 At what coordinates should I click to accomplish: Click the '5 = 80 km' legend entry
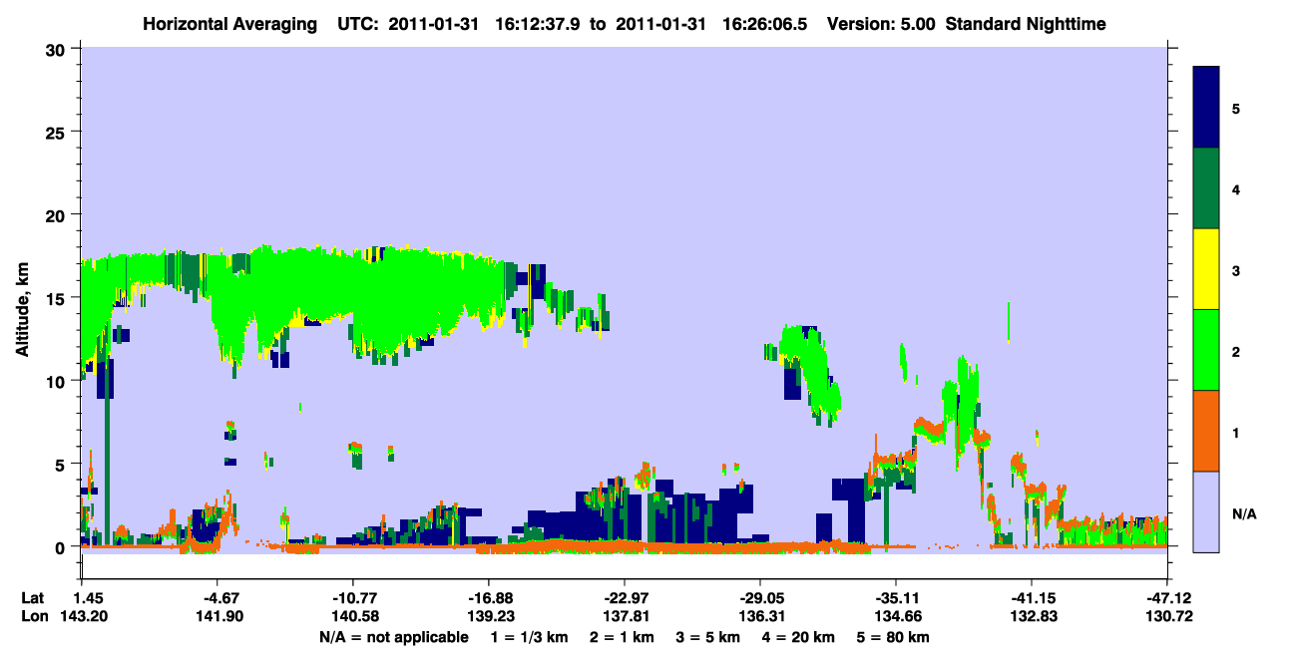pos(895,637)
